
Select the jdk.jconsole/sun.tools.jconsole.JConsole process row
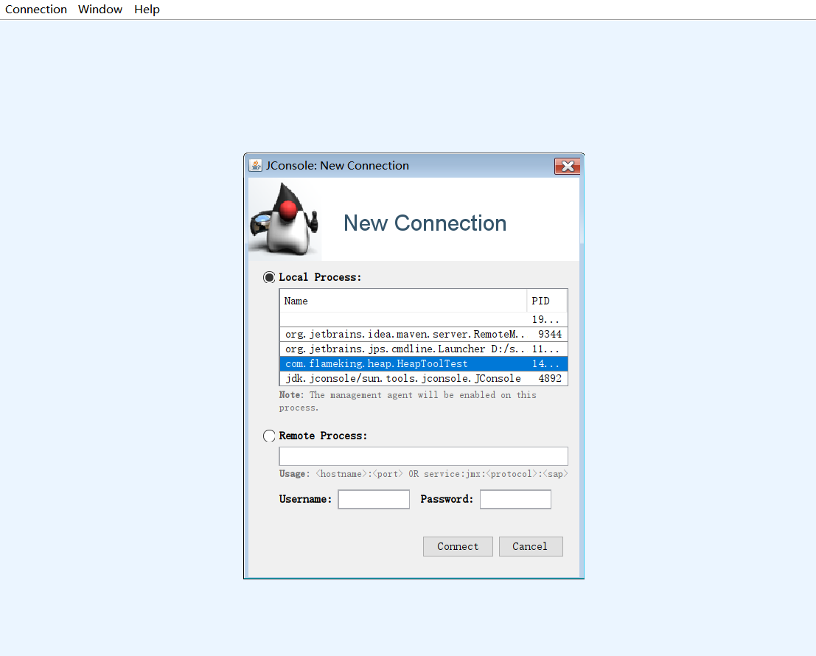click(x=424, y=378)
